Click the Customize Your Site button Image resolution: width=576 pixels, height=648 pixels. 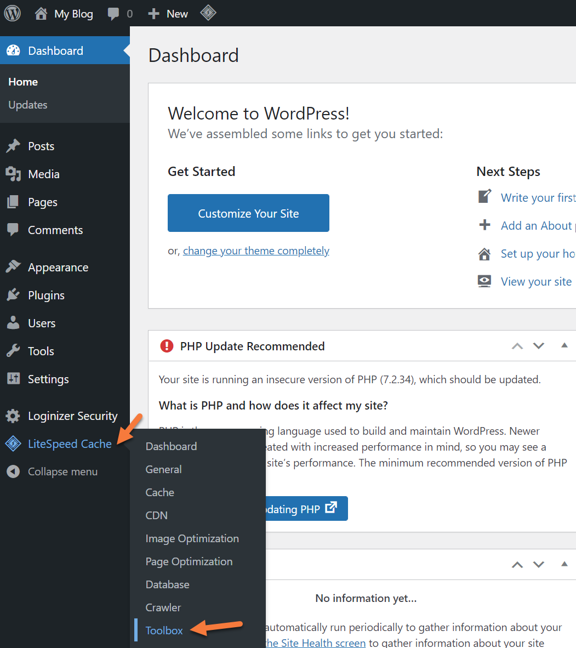pos(248,213)
